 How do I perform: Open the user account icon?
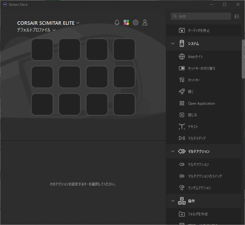point(145,22)
